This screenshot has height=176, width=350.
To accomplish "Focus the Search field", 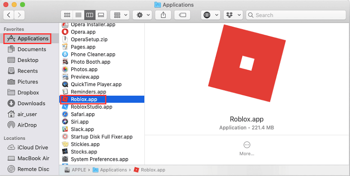I will coord(296,15).
